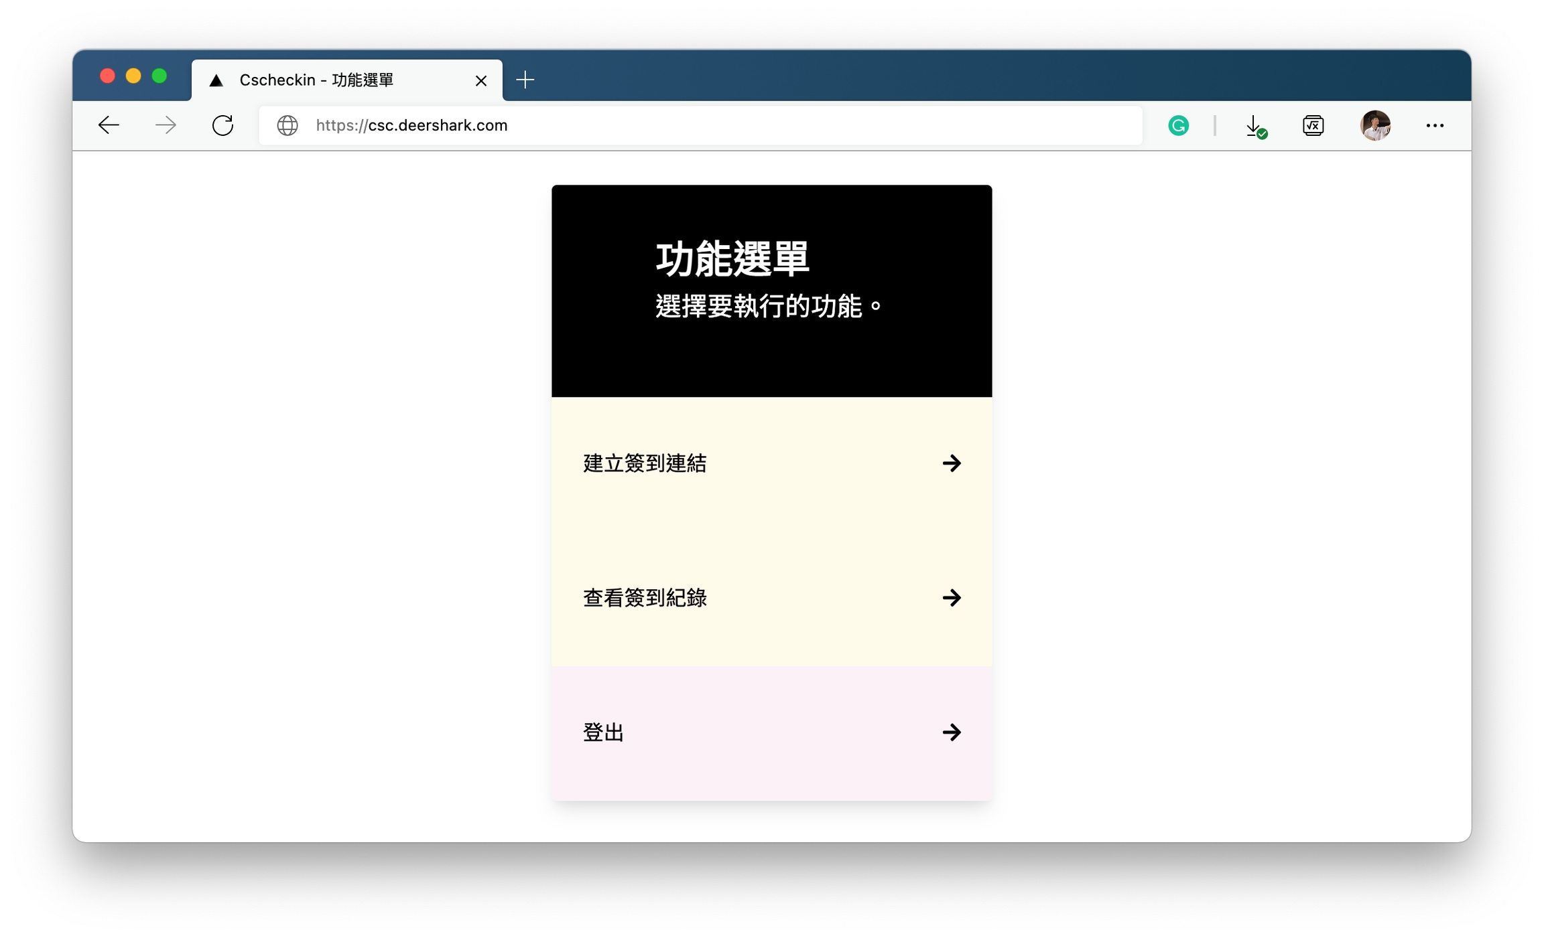Click arrow next to 查看簽到紀錄
The height and width of the screenshot is (938, 1544).
(x=952, y=598)
